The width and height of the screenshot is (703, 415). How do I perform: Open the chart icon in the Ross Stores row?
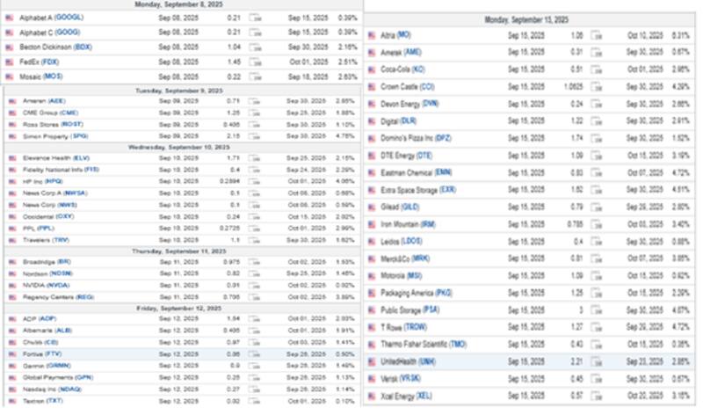pos(254,124)
